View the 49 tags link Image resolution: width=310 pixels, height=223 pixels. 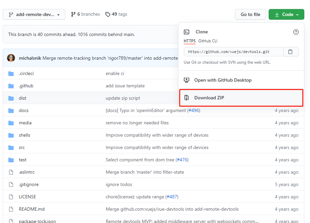tap(116, 14)
